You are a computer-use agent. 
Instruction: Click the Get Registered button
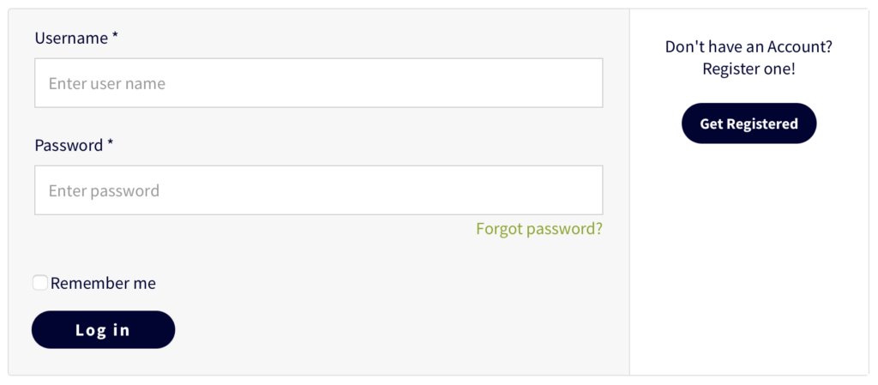749,123
